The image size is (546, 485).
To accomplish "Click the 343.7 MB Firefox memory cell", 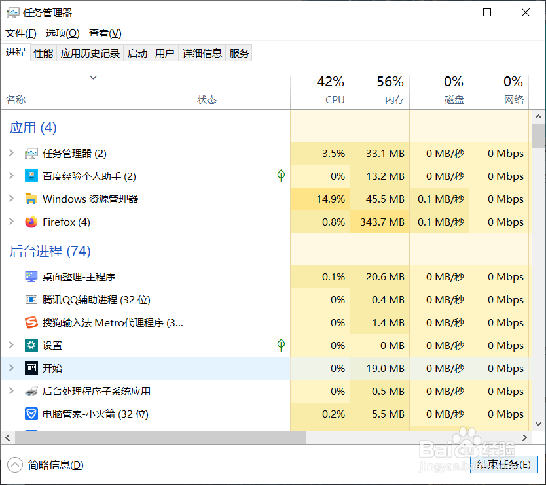I will pos(380,222).
